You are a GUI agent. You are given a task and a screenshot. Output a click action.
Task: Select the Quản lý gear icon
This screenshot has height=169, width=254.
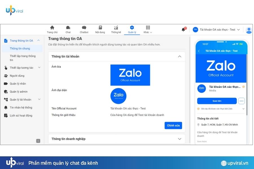[132, 28]
